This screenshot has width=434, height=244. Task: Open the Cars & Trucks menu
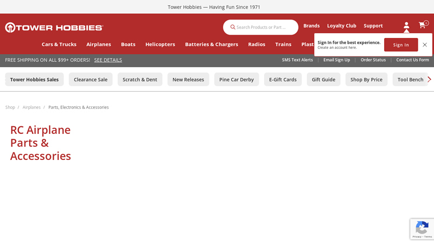click(x=59, y=44)
